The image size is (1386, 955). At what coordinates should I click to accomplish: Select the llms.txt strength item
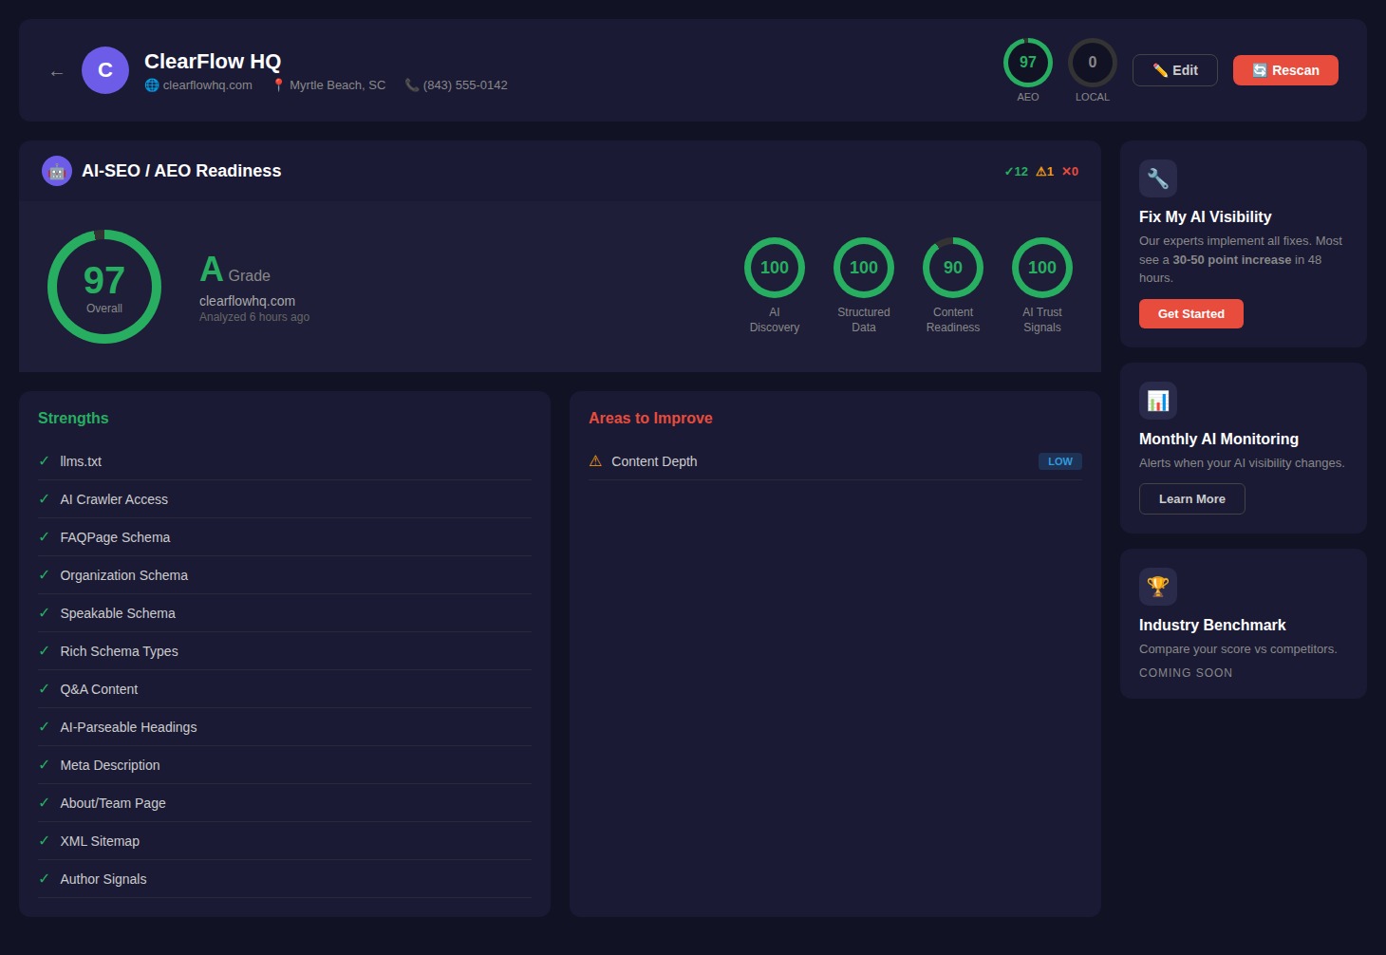click(81, 461)
